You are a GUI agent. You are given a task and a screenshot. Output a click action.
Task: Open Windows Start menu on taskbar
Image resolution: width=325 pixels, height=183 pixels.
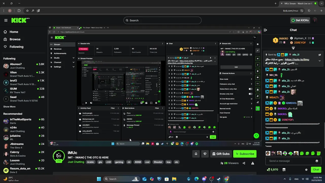[x=99, y=179]
